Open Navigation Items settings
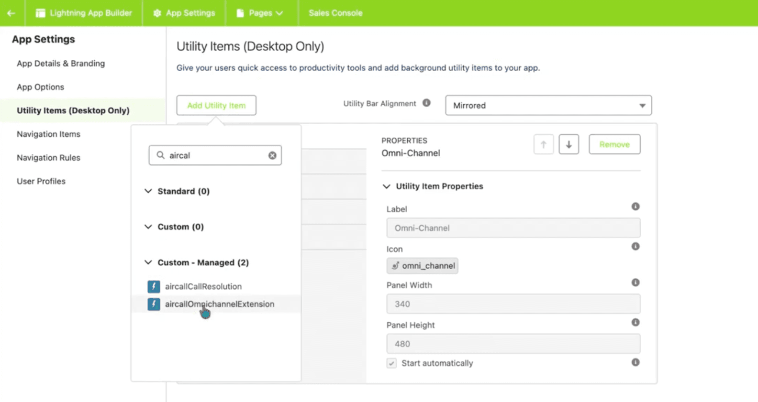This screenshot has width=758, height=402. pyautogui.click(x=48, y=134)
